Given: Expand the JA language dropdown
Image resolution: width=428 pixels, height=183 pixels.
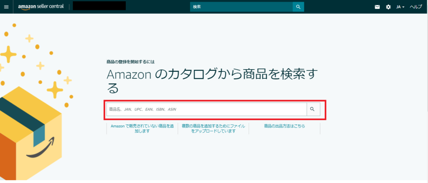Looking at the screenshot, I should click(400, 7).
